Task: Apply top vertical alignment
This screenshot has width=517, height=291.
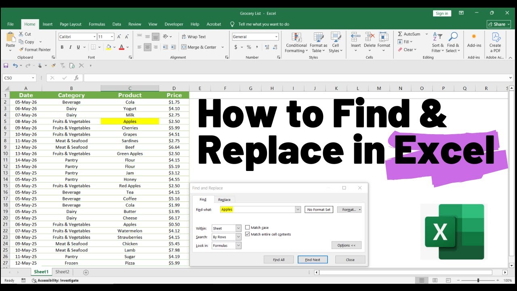Action: tap(139, 36)
